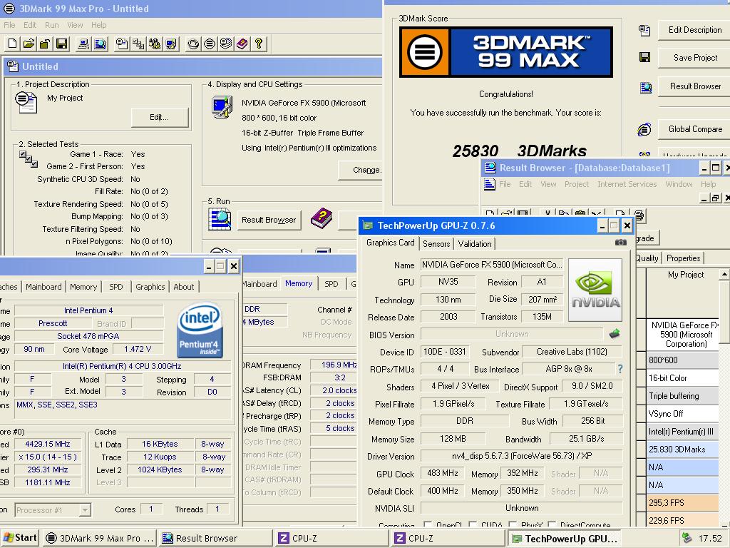Click the 25.830 3DMarks cell in Result Browser

tap(682, 450)
